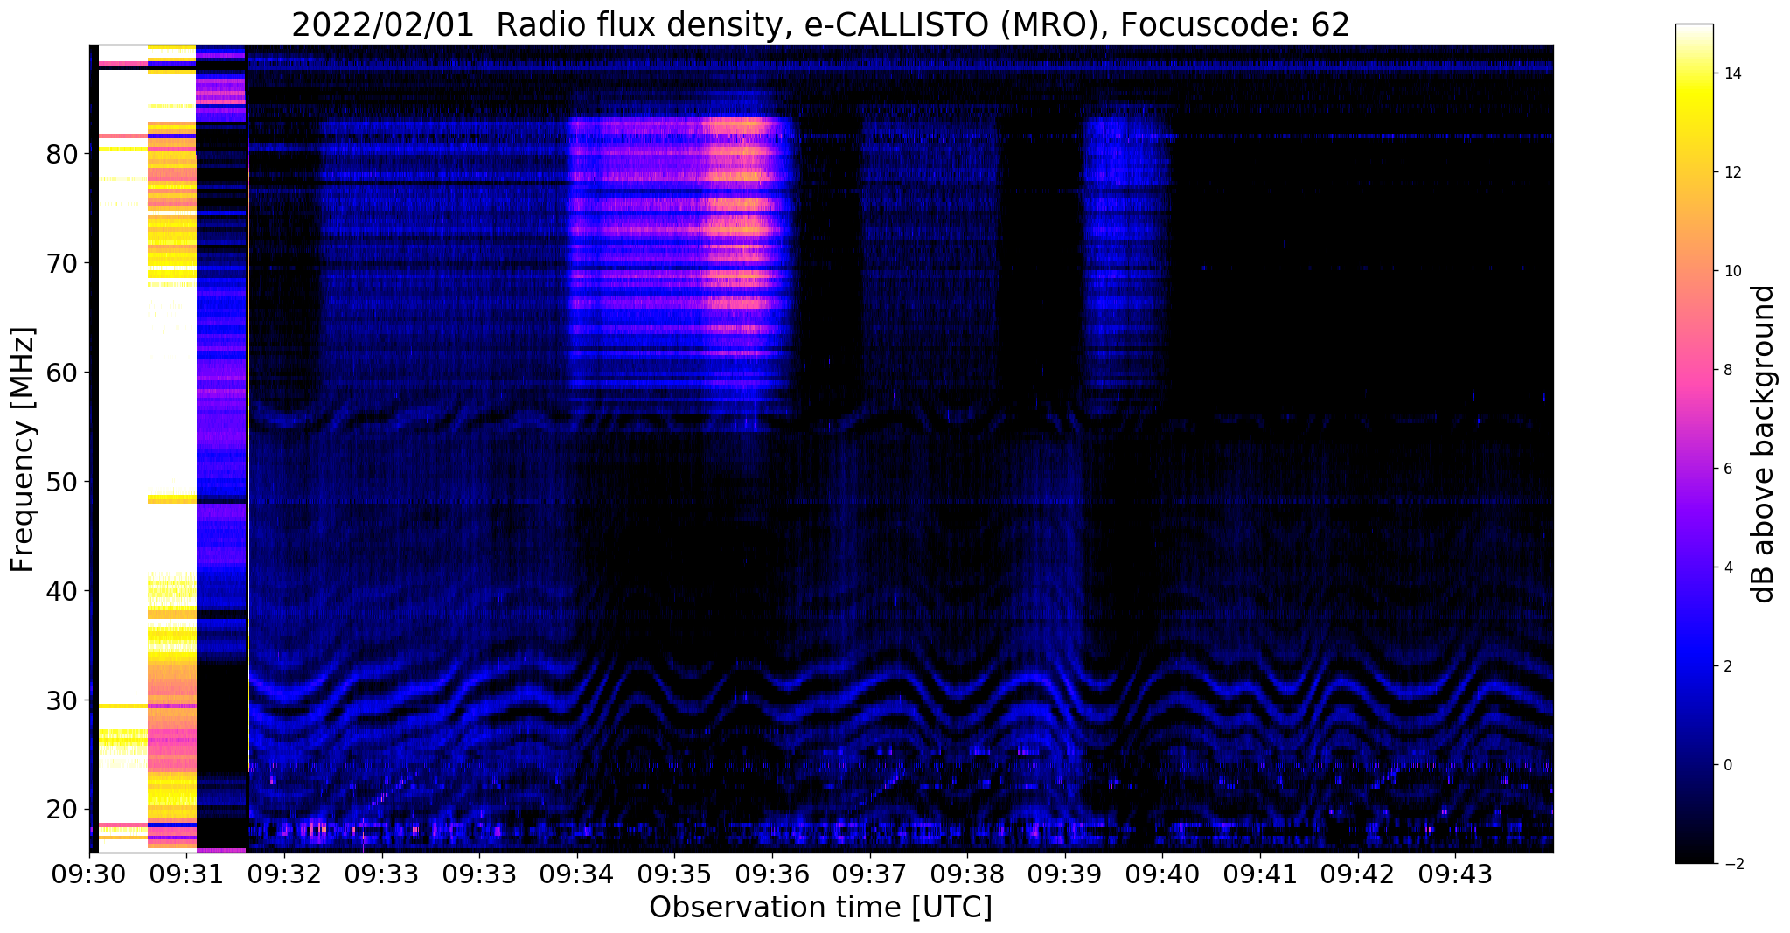Click the 09:36 time tick label
The image size is (1790, 933).
click(x=772, y=874)
